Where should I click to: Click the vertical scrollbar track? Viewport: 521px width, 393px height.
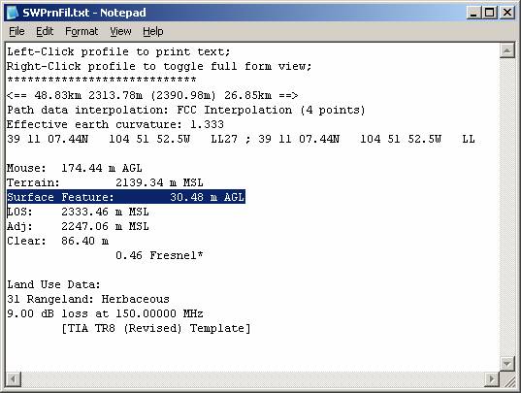506,208
